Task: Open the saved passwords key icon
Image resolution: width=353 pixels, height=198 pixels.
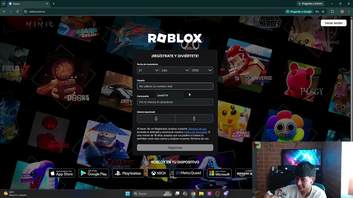Action: 317,12
